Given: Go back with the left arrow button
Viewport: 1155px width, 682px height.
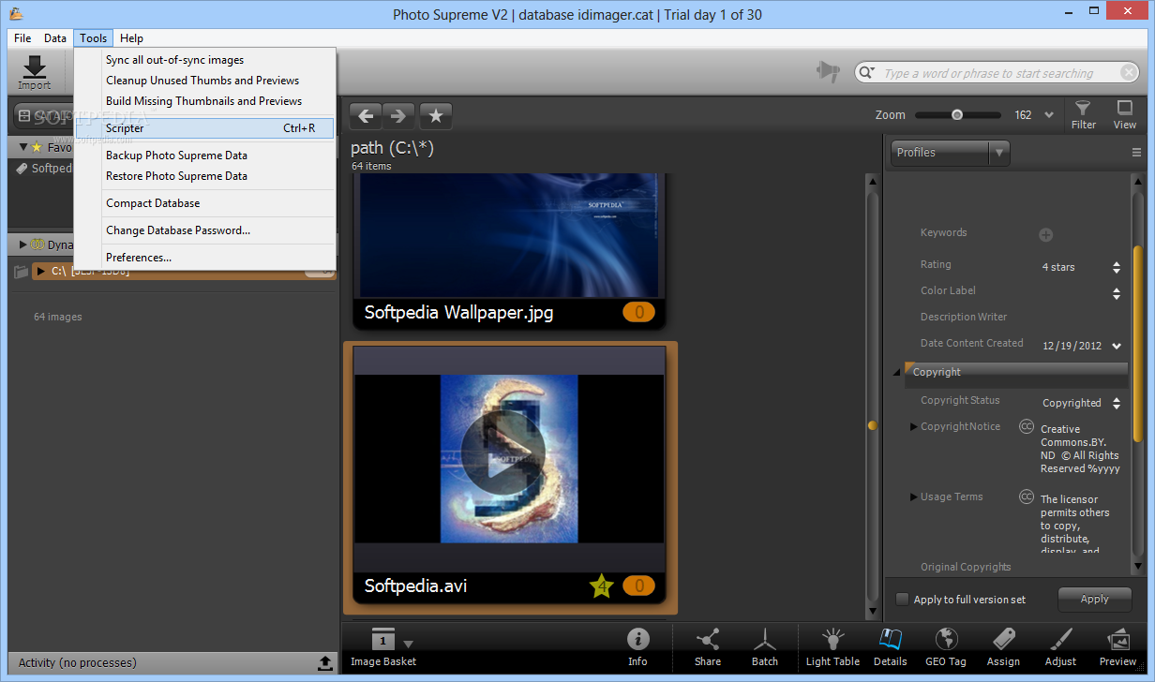Looking at the screenshot, I should tap(366, 116).
